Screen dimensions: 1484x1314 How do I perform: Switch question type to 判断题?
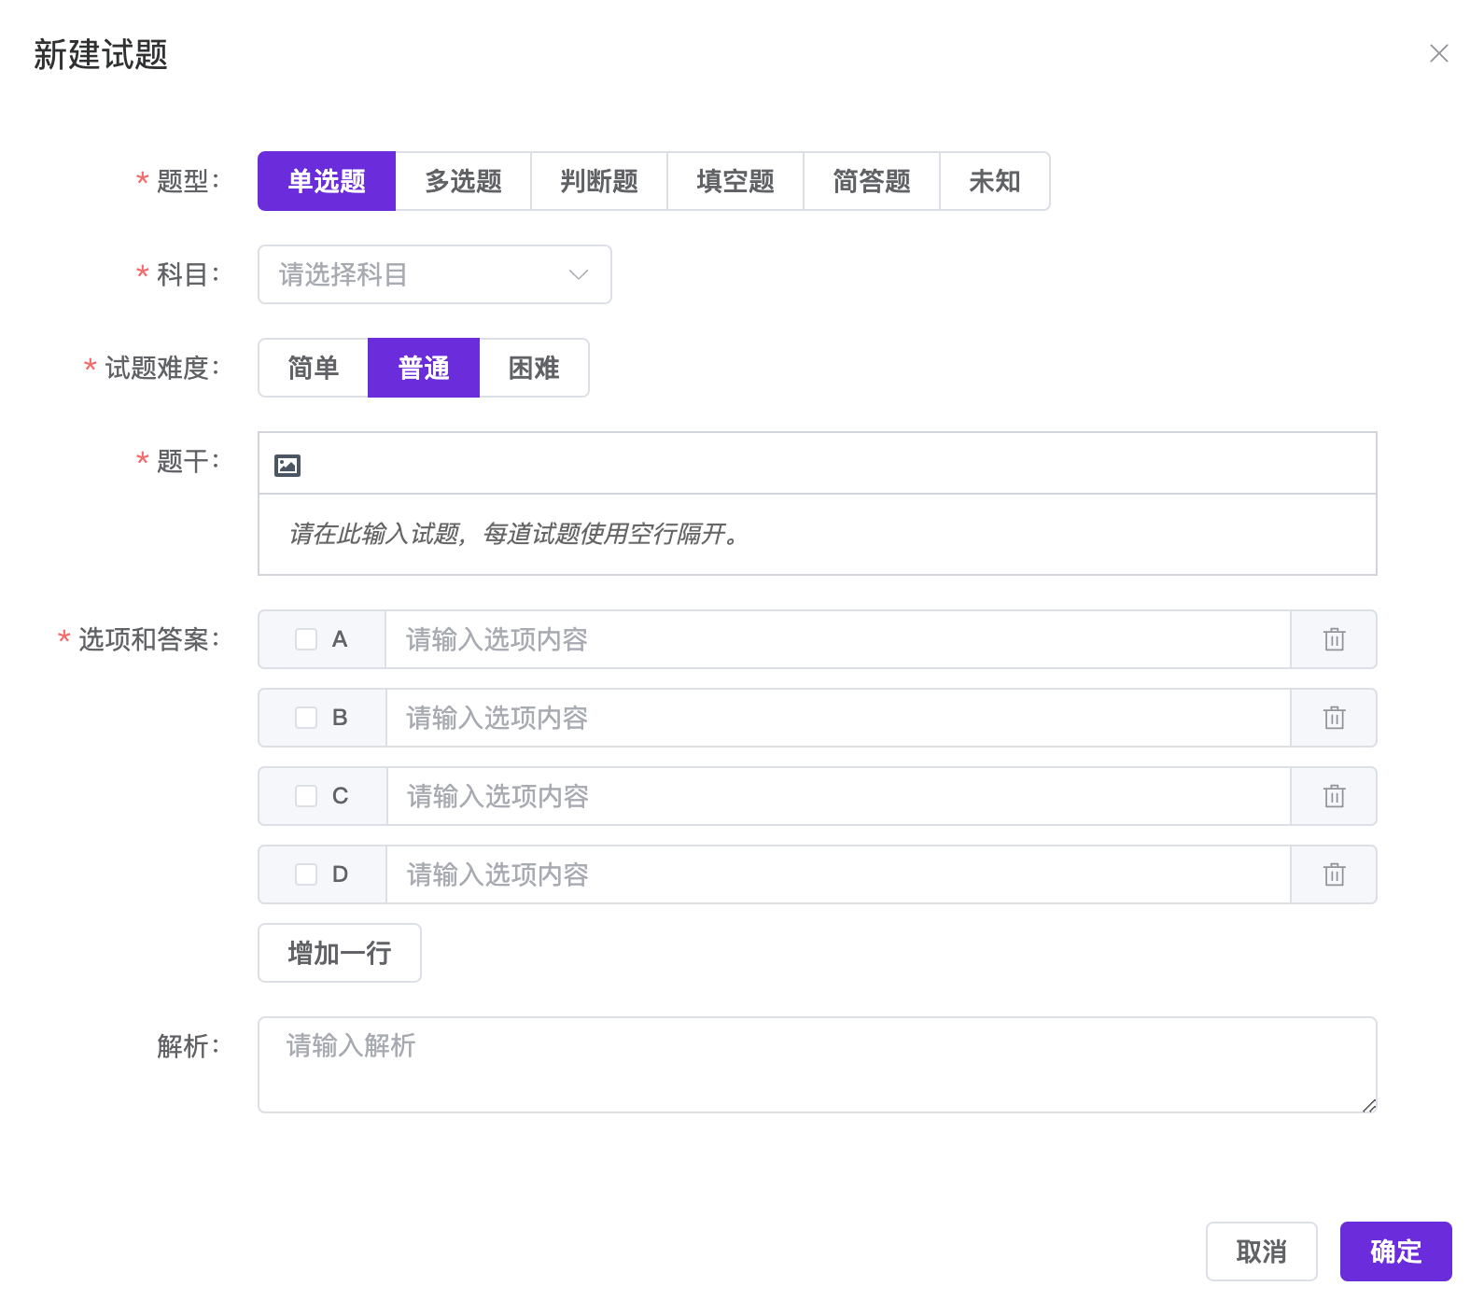[x=599, y=181]
